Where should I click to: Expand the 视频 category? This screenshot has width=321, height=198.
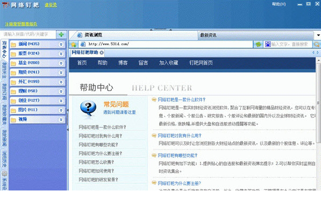coord(61,119)
